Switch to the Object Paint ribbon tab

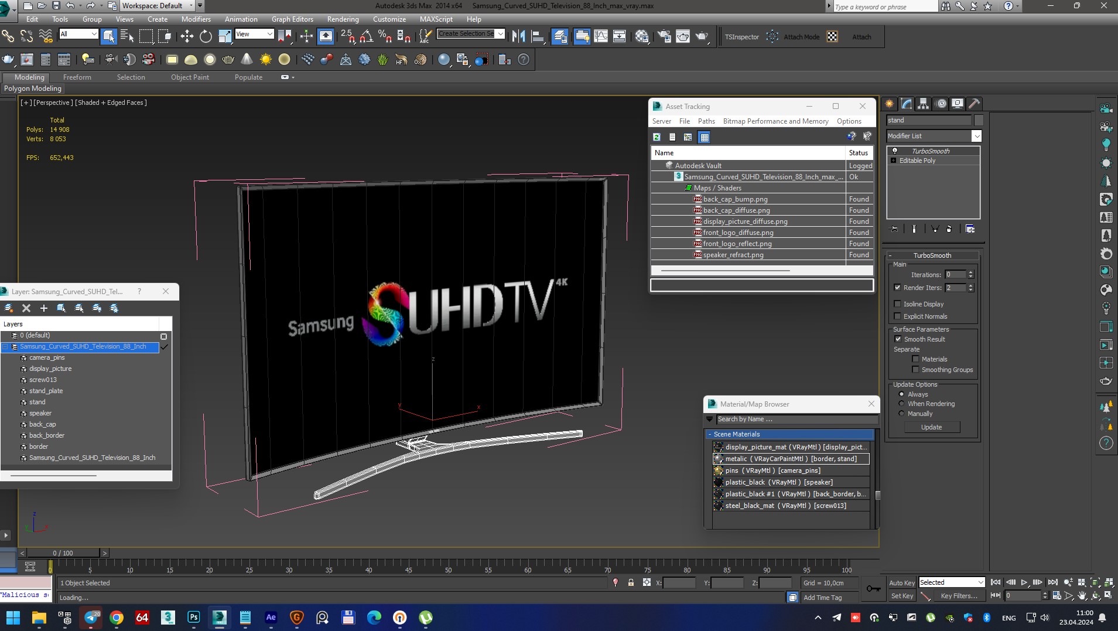point(190,77)
